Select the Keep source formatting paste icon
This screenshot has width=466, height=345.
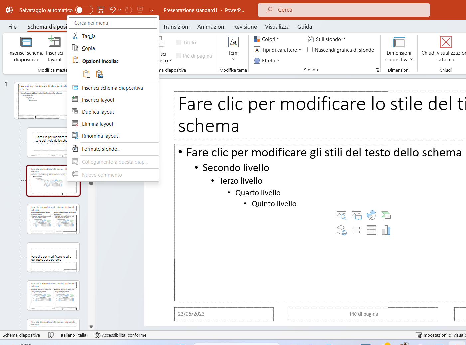click(x=87, y=74)
